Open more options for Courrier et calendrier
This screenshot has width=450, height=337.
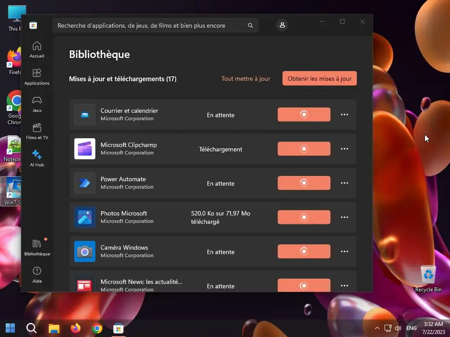pyautogui.click(x=345, y=115)
